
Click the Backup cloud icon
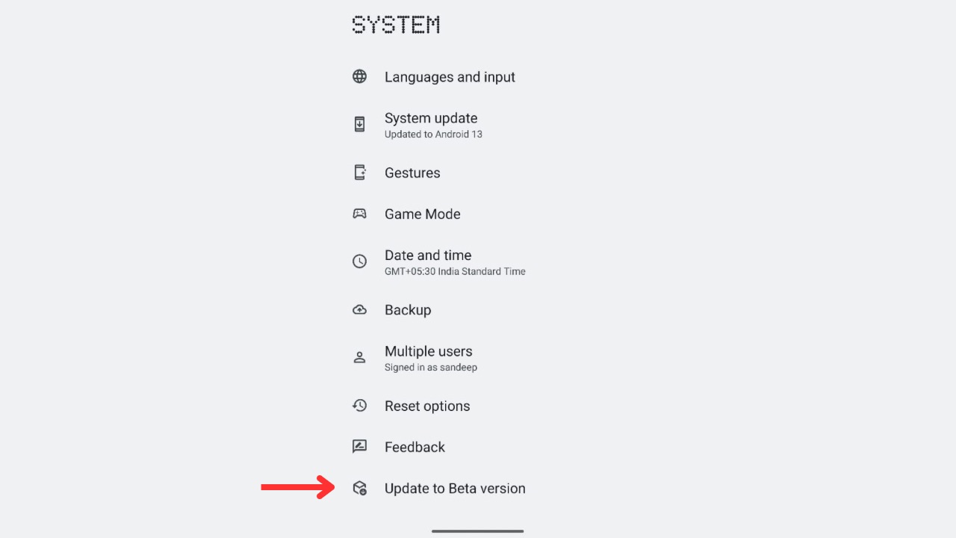pyautogui.click(x=359, y=309)
